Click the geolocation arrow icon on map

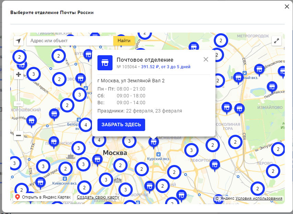[18, 41]
